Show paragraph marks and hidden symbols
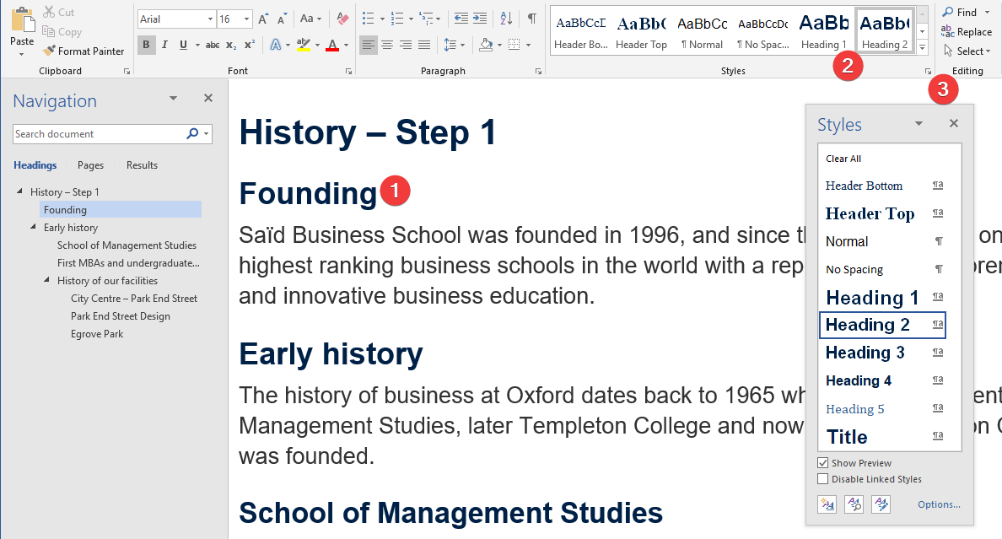Screen dimensions: 1002x539 coord(531,19)
